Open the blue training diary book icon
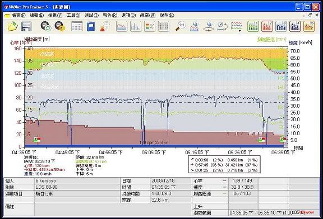Image resolution: width=323 pixels, height=219 pixels. tap(91, 26)
